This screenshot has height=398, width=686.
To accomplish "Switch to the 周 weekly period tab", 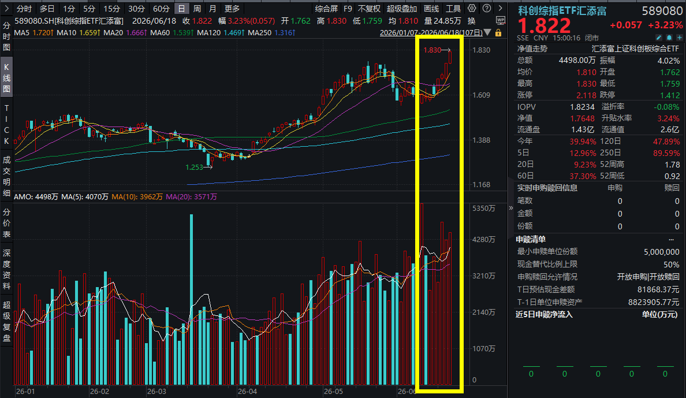I will point(197,9).
